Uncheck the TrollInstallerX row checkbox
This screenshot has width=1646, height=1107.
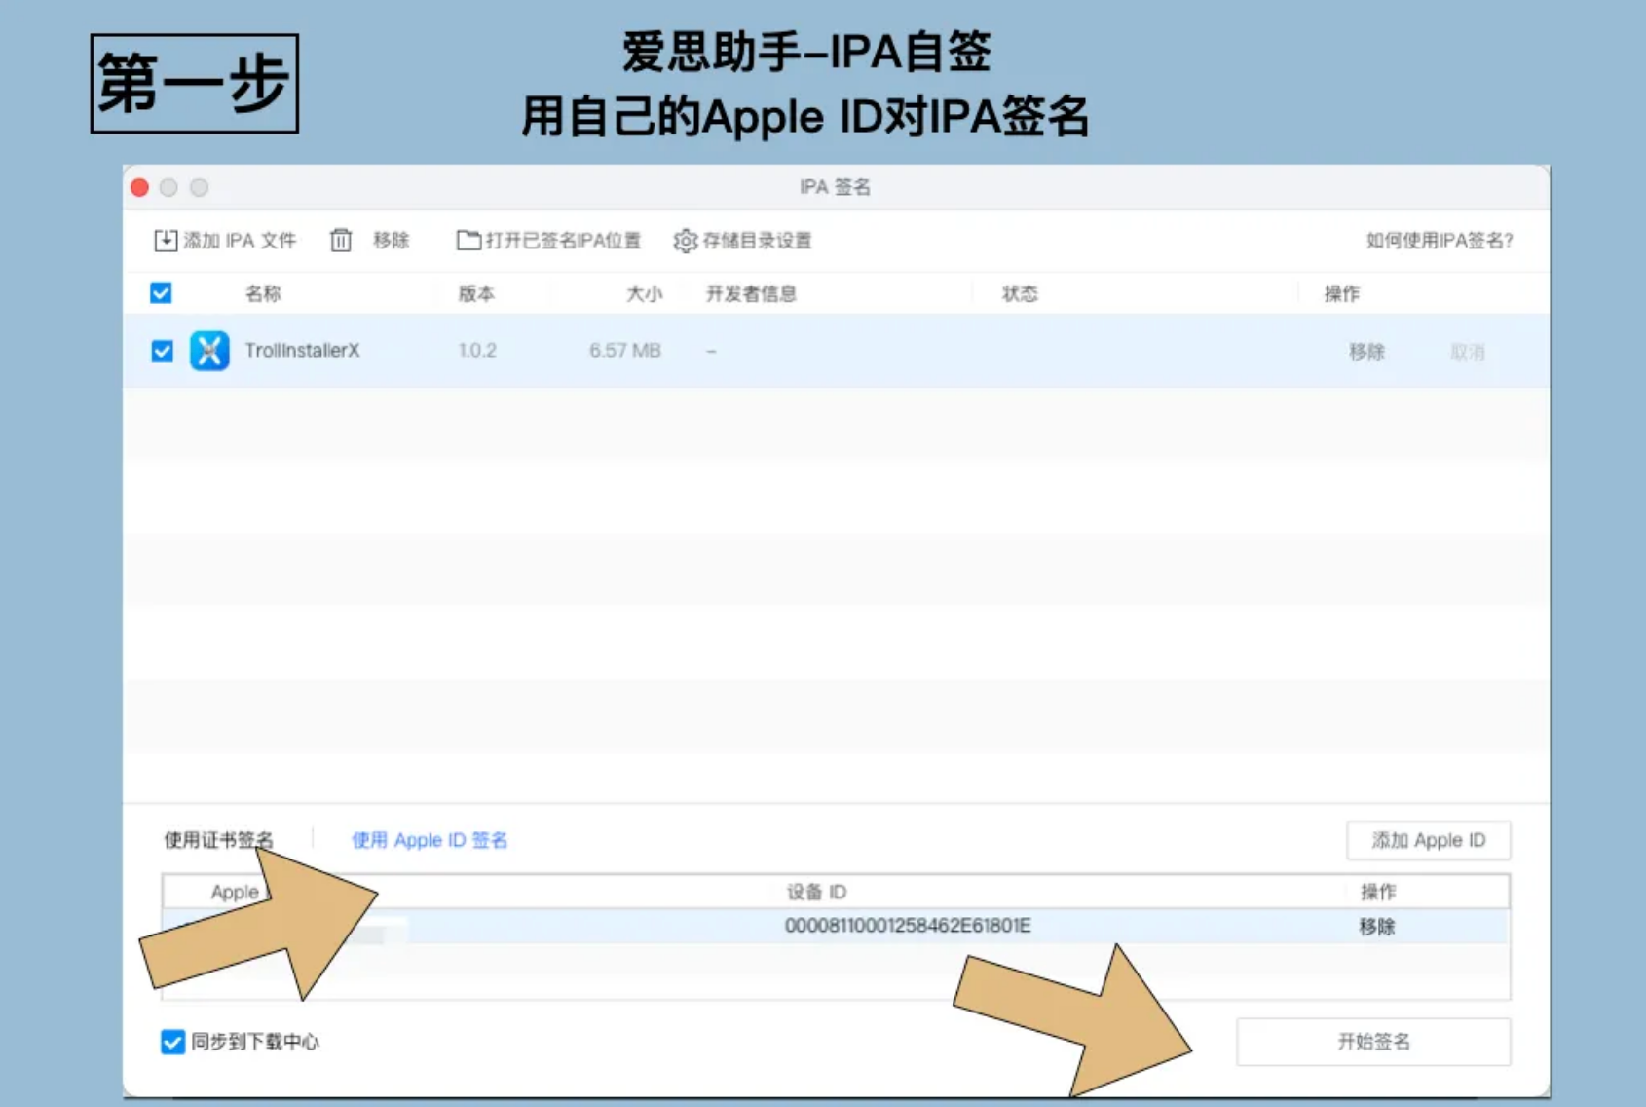[163, 351]
